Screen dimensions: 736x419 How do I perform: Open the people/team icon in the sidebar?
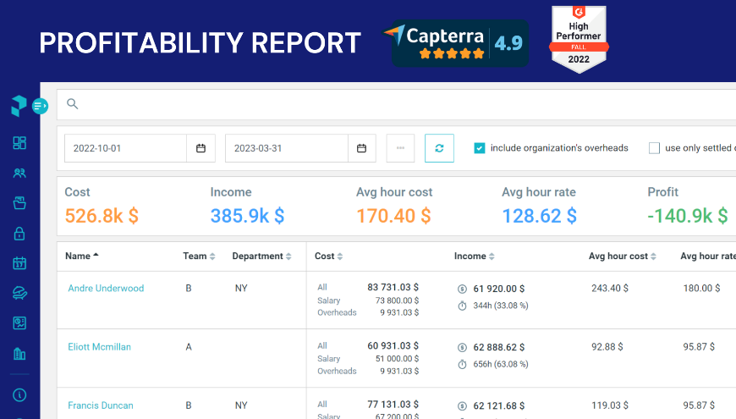click(19, 174)
